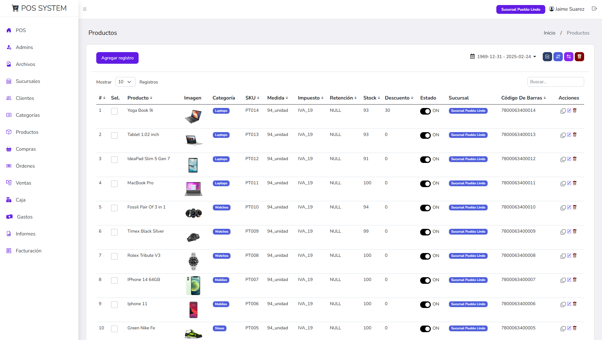Click the red trash icon in top toolbar
602x340 pixels.
(x=579, y=57)
